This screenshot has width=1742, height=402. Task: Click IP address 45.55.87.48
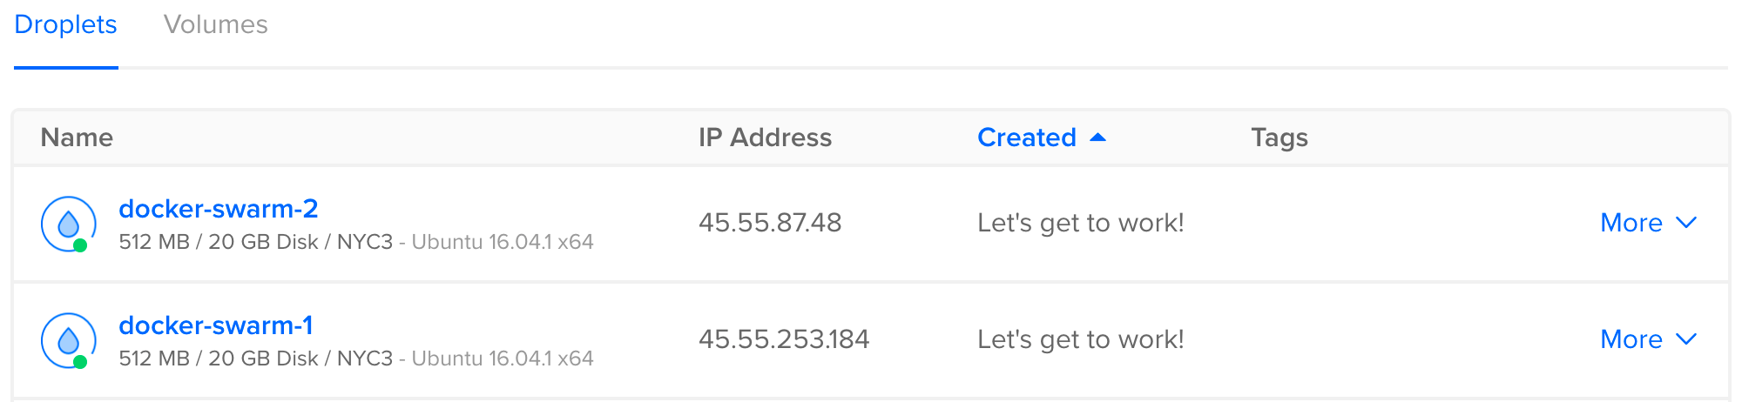point(770,223)
